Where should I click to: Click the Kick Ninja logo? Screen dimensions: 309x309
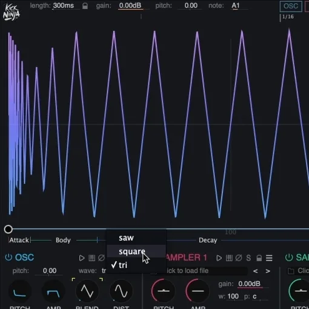click(x=12, y=12)
